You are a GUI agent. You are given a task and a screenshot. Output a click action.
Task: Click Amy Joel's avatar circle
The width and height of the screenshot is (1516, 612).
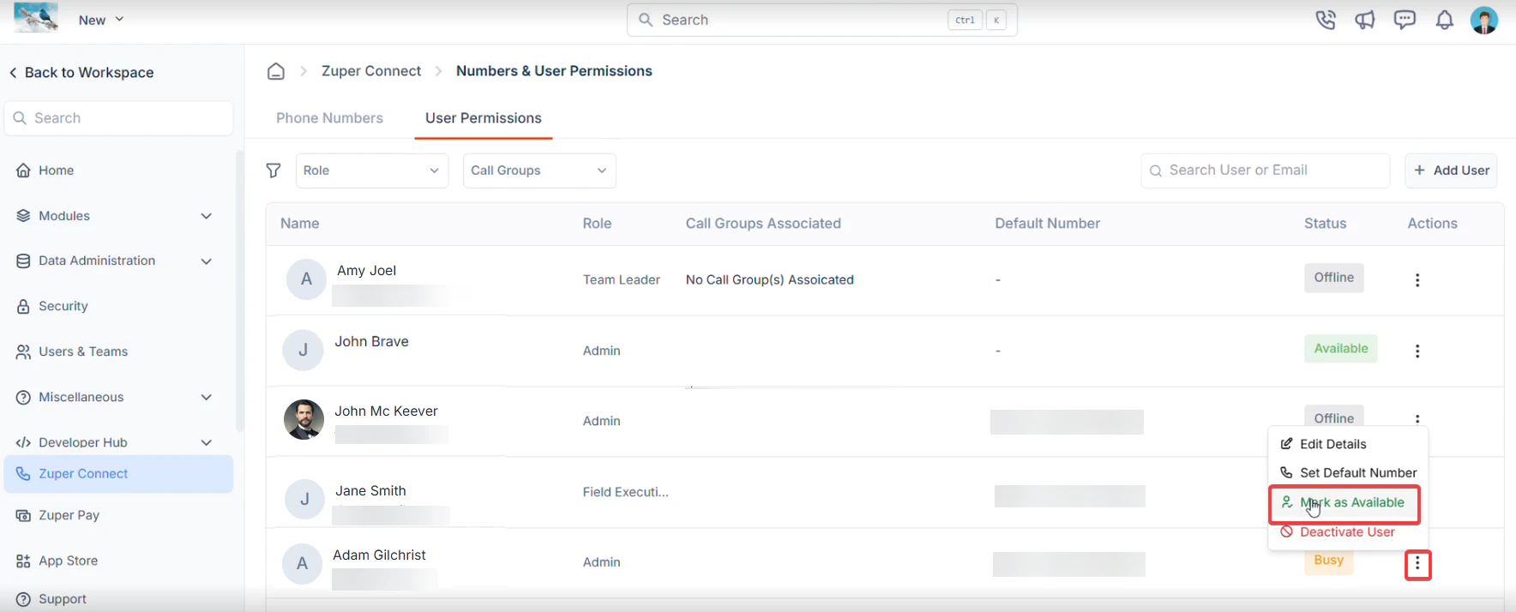[306, 279]
